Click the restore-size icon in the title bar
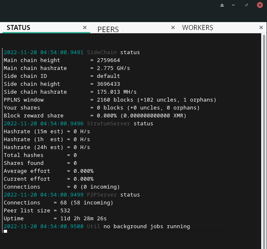Image resolution: width=267 pixels, height=249 pixels. point(247,5)
